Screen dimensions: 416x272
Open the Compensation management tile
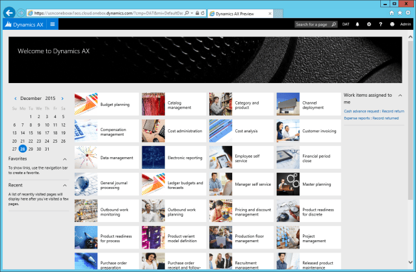(x=107, y=131)
